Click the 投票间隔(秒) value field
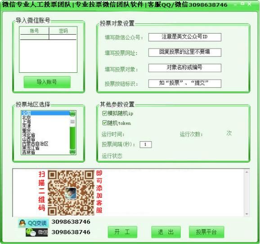The width and height of the screenshot is (260, 244). click(x=146, y=144)
